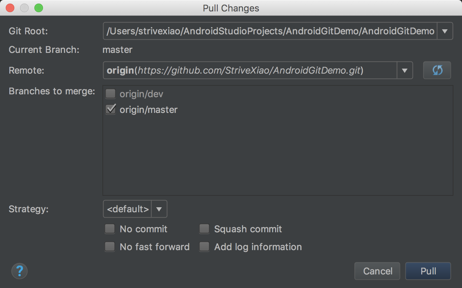Close the Pull Changes dialog window

(10, 8)
